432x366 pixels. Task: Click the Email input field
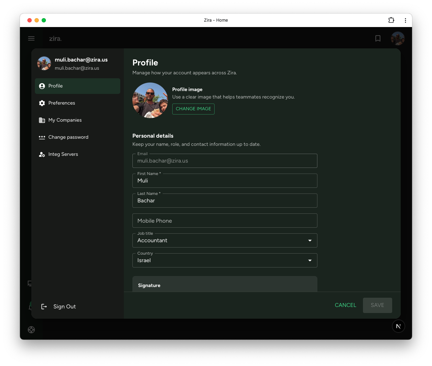pos(225,161)
